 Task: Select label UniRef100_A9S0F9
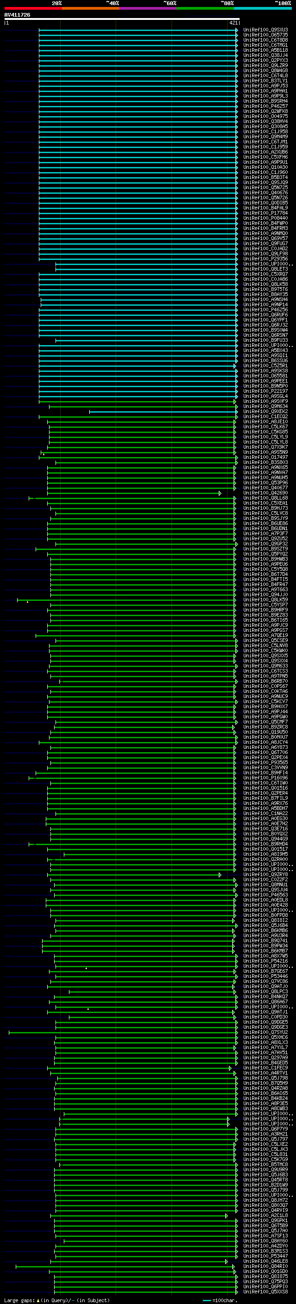click(x=265, y=402)
